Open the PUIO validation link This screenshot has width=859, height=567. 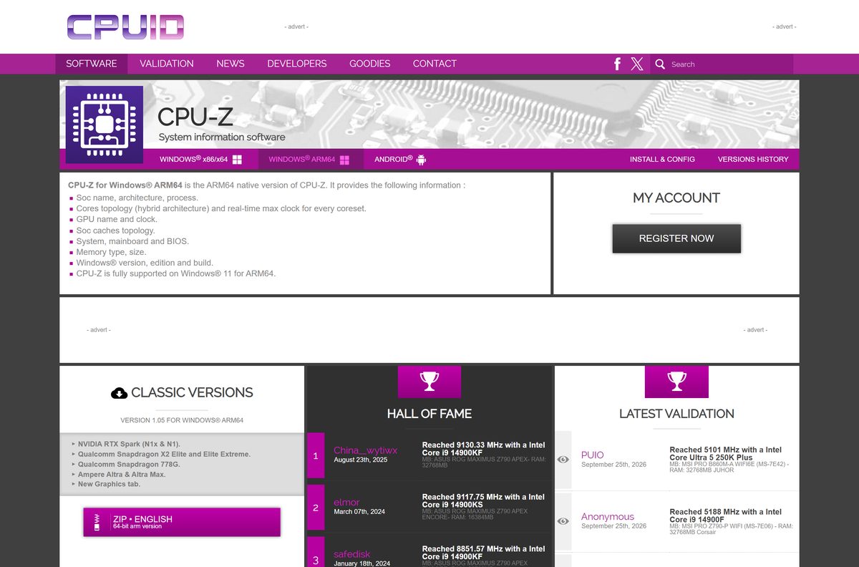click(x=593, y=455)
